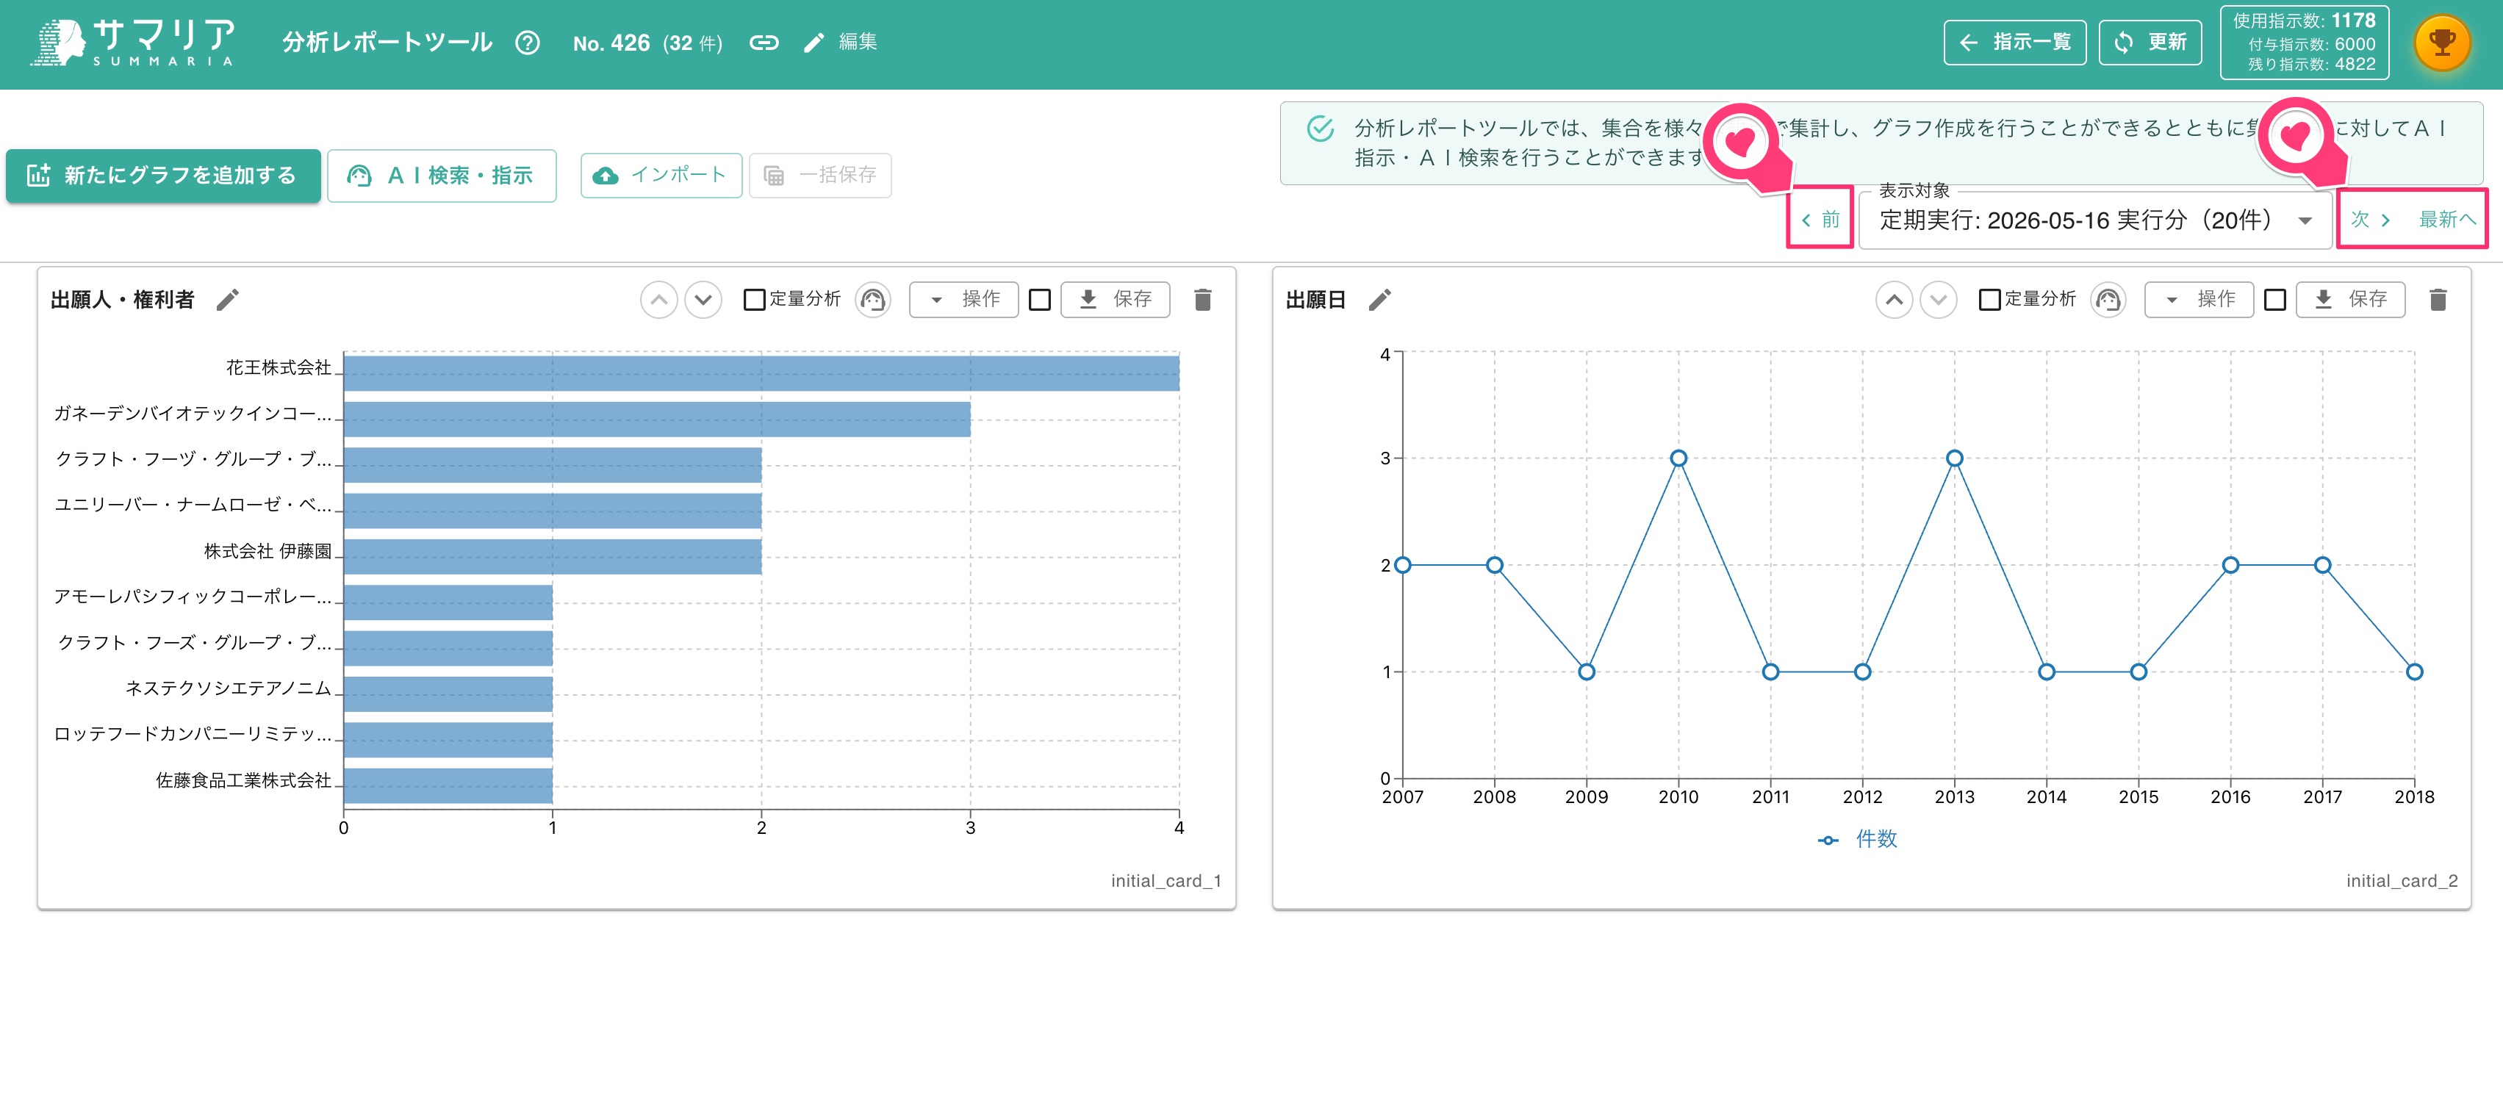Click the 2016 data point on line chart

tap(2231, 565)
